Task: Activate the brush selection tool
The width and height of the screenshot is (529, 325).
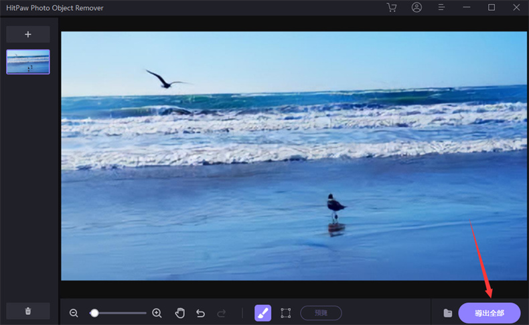Action: (x=262, y=313)
